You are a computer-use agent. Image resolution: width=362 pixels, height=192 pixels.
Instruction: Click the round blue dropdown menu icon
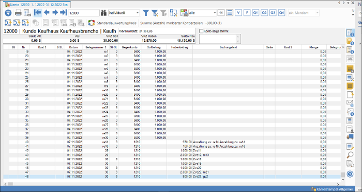[x=8, y=13]
